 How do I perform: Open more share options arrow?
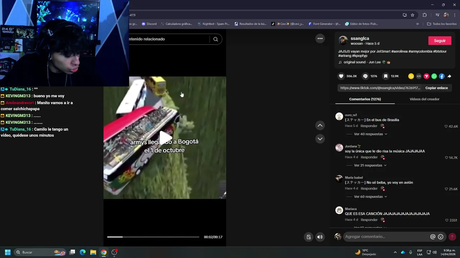click(449, 76)
